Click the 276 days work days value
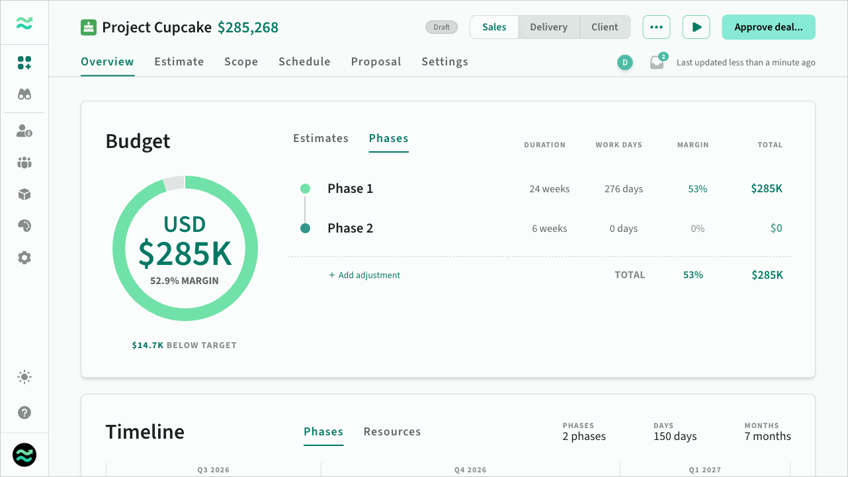The image size is (848, 477). (624, 189)
